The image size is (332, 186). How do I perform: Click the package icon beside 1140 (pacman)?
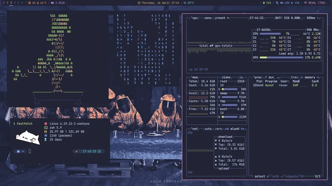46,135
